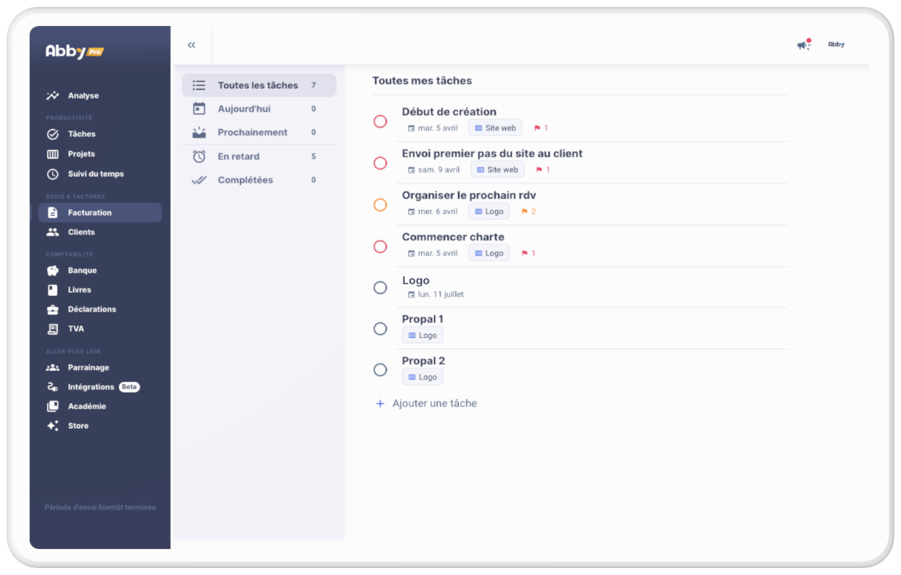
Task: Click 'Période d'essai bientôt terminée' link
Action: pos(100,508)
